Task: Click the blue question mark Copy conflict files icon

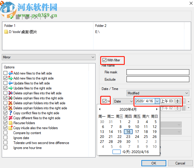Action: (x=11, y=113)
